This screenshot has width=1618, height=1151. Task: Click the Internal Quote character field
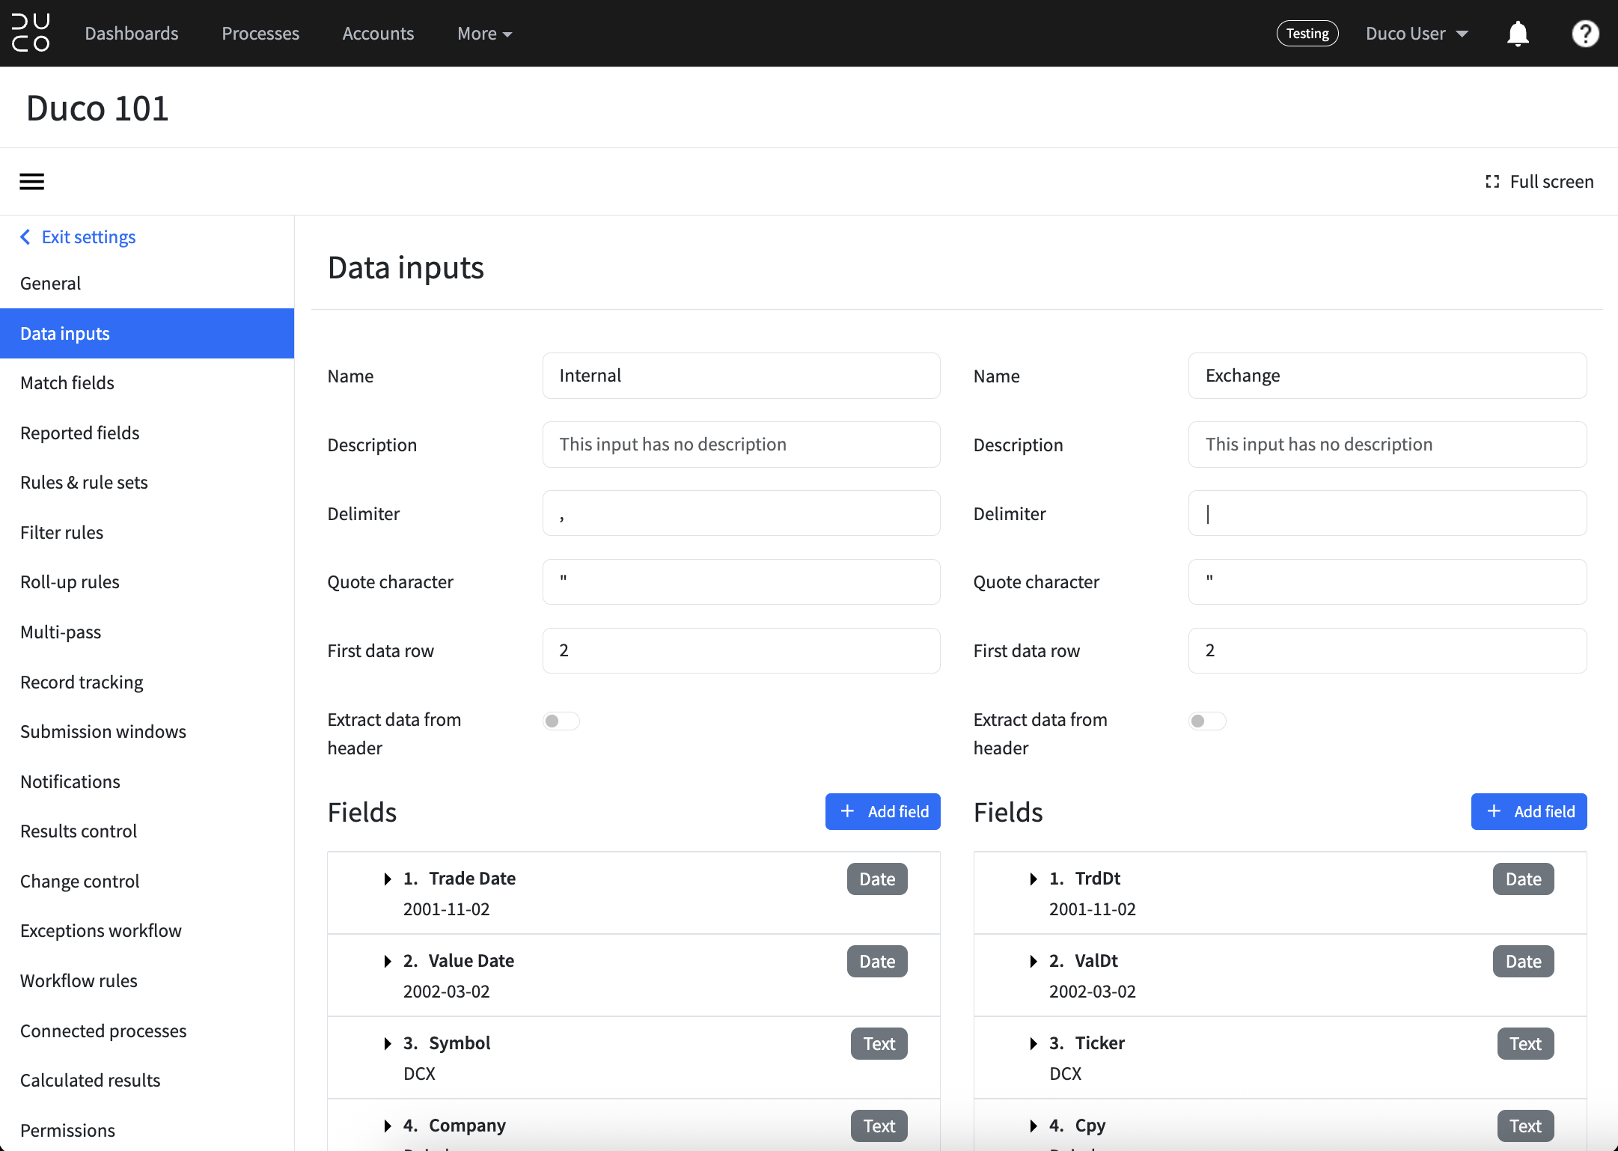(x=741, y=582)
